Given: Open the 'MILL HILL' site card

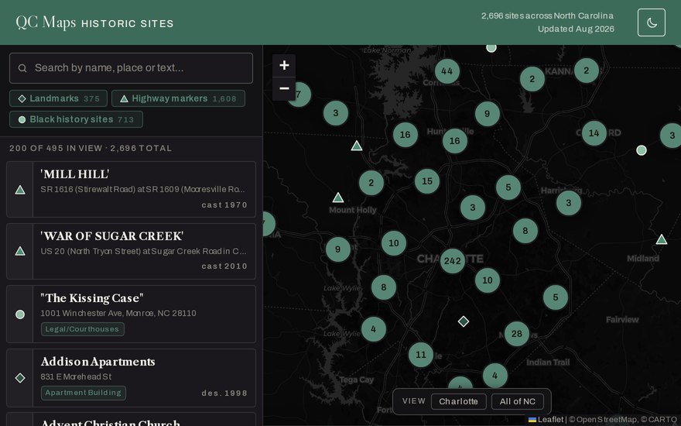Looking at the screenshot, I should click(x=131, y=189).
